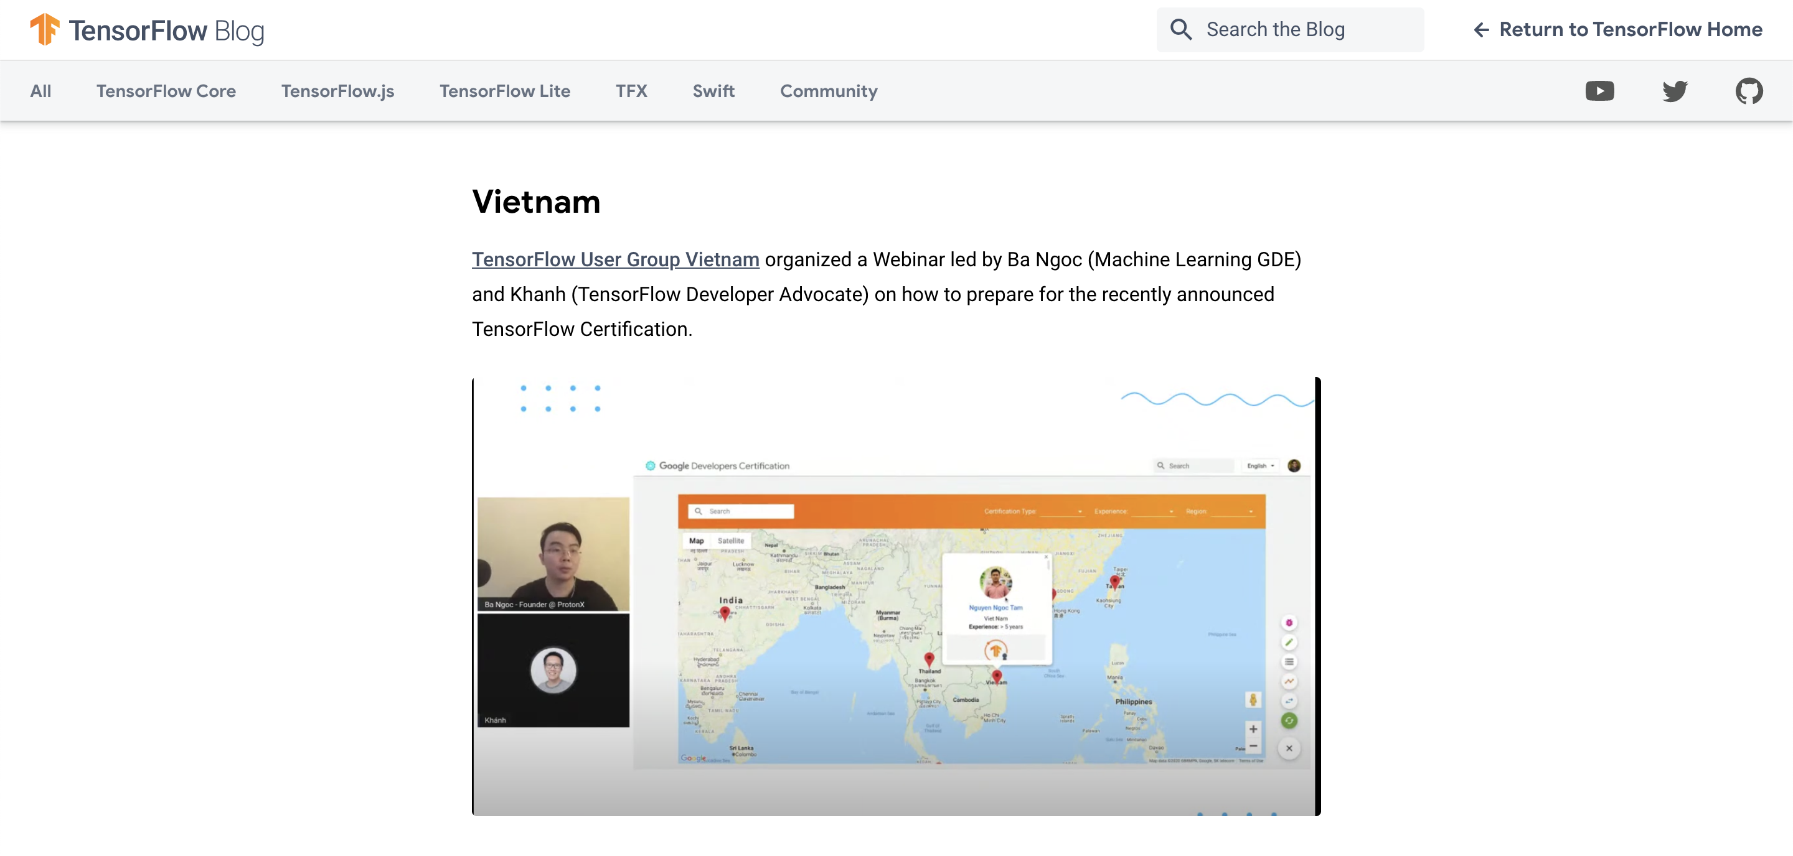Select the Community blog category

828,91
